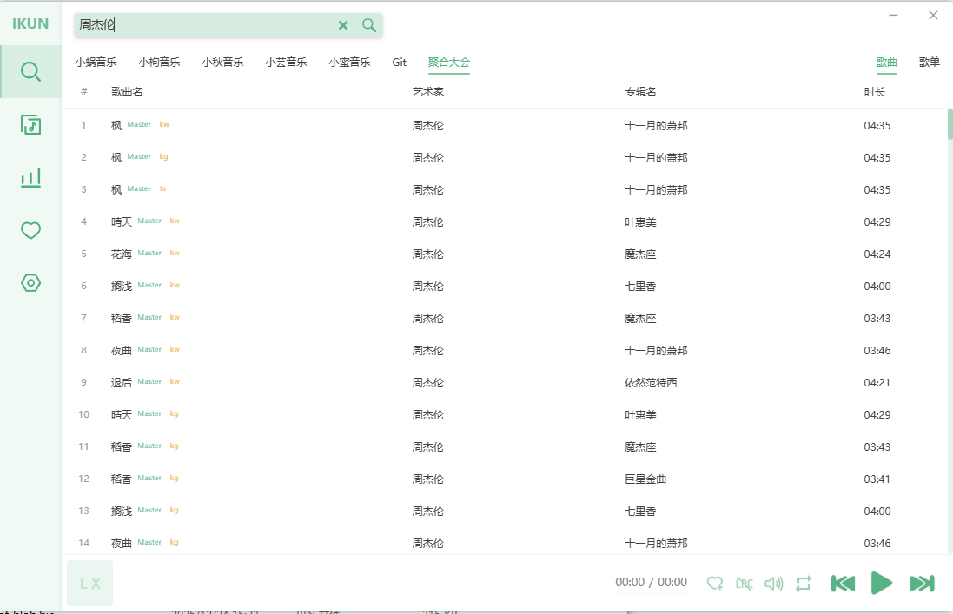Switch to the 歌单 results tab

click(929, 62)
